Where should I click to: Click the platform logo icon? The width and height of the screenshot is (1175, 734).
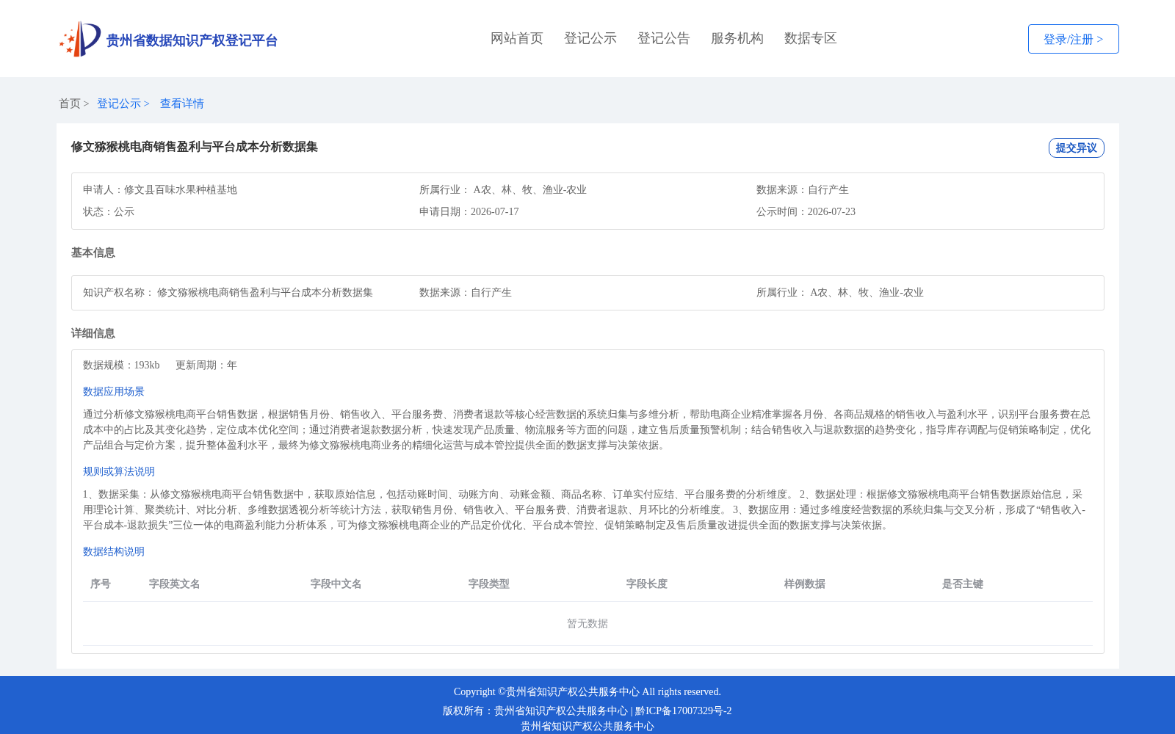pos(80,39)
